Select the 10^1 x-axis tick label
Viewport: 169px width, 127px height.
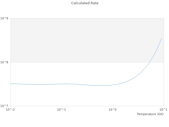(163, 110)
